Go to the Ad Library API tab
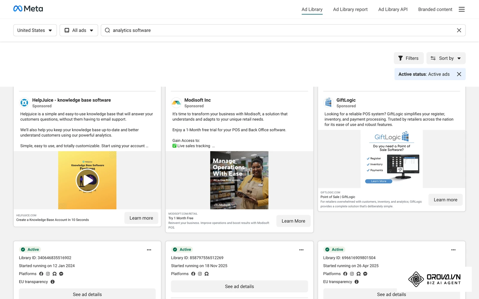The height and width of the screenshot is (299, 479). [x=393, y=9]
